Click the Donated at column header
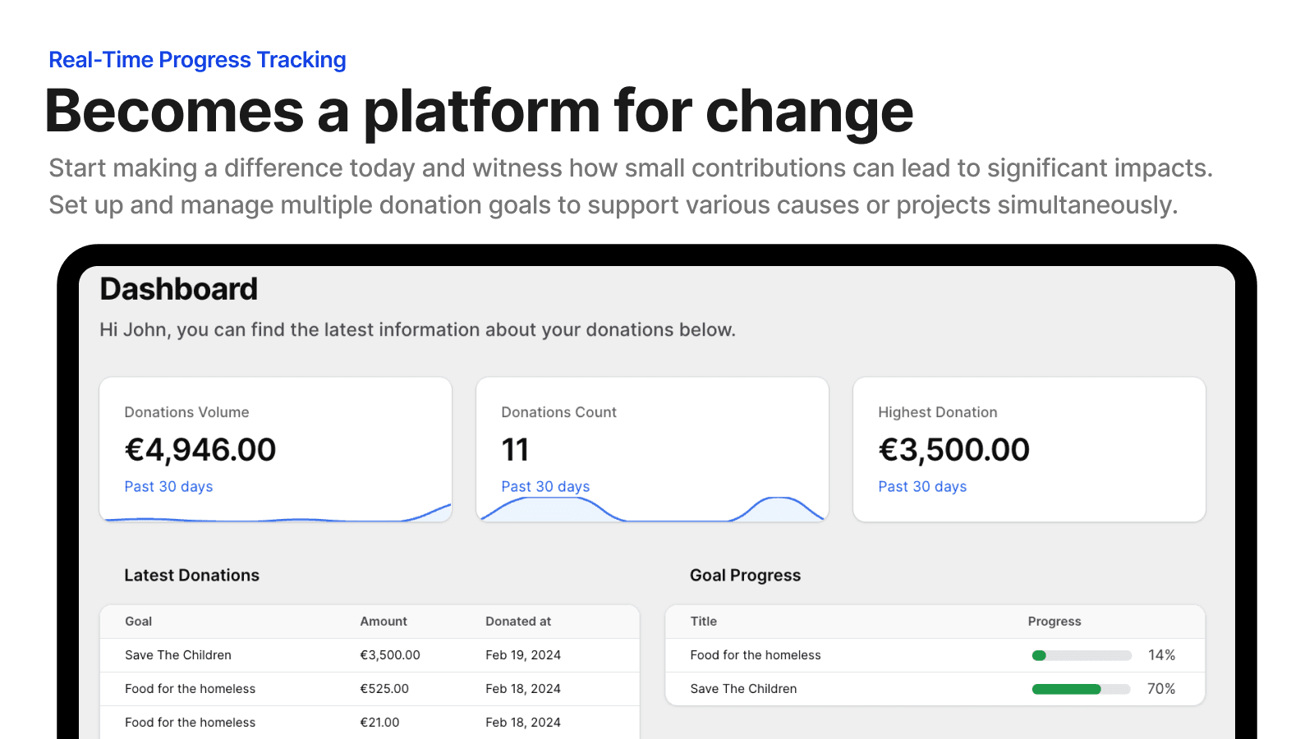Viewport: 1314px width, 739px height. point(518,622)
